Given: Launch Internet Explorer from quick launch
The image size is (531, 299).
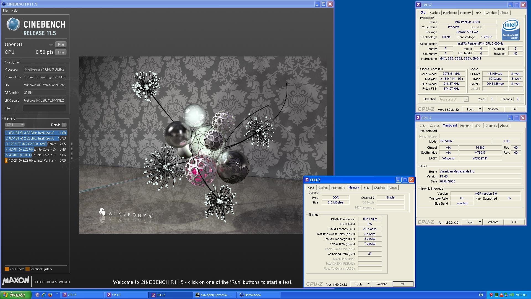Looking at the screenshot, I should 44,295.
